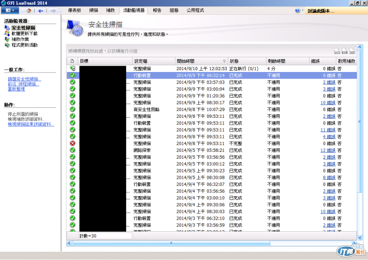The width and height of the screenshot is (368, 260).
Task: Click the 討論此版本 link
Action: point(321,11)
